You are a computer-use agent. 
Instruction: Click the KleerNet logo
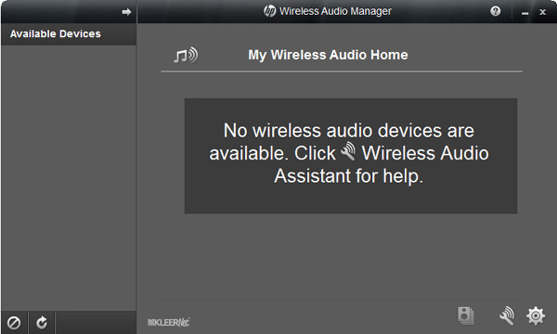(x=168, y=322)
